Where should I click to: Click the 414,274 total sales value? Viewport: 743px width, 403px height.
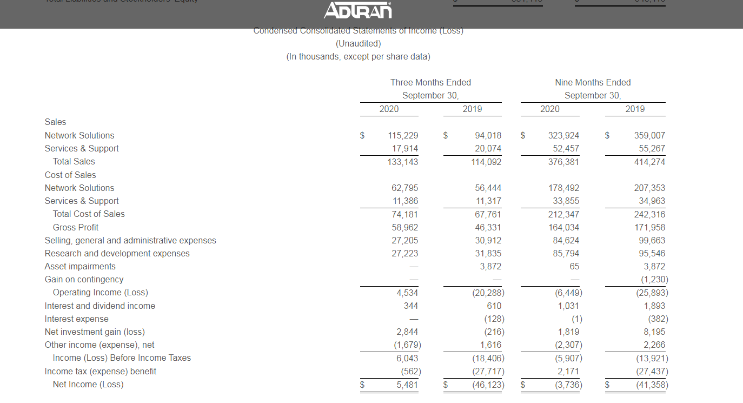[649, 162]
